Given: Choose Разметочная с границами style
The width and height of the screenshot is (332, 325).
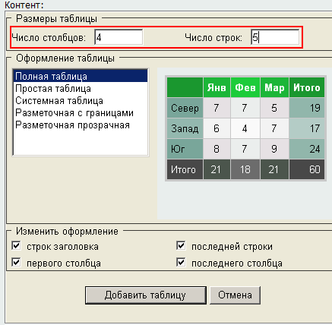Looking at the screenshot, I should [x=81, y=113].
